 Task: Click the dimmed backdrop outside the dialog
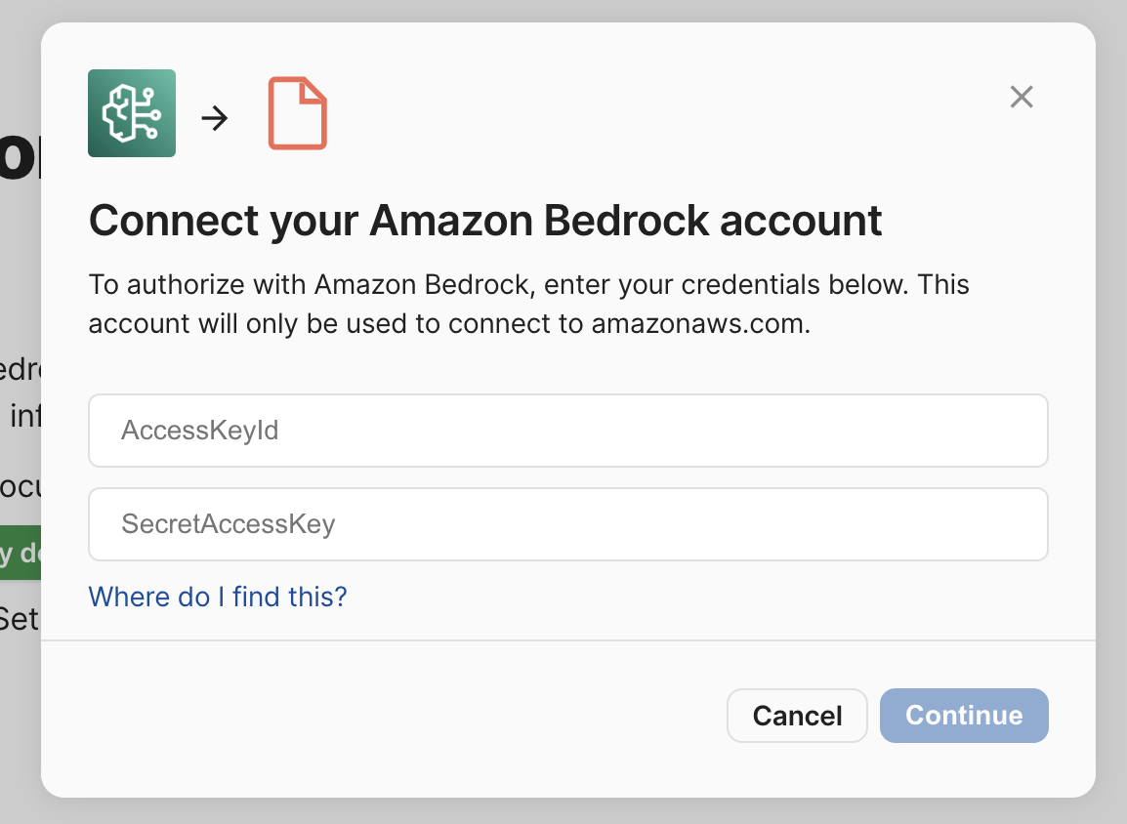tap(1111, 410)
